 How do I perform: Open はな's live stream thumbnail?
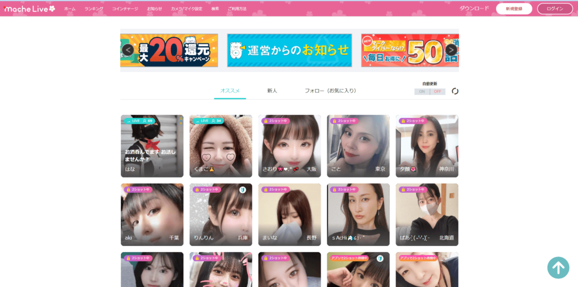pos(152,146)
